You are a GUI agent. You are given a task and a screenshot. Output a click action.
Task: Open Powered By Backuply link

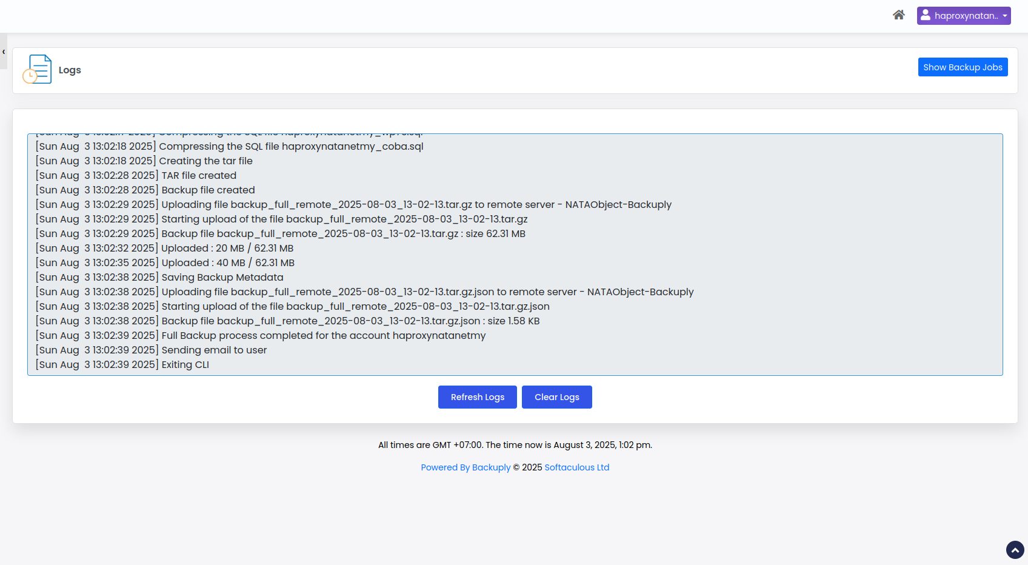click(466, 467)
